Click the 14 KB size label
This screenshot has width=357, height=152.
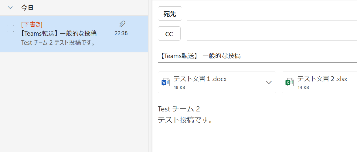(303, 88)
